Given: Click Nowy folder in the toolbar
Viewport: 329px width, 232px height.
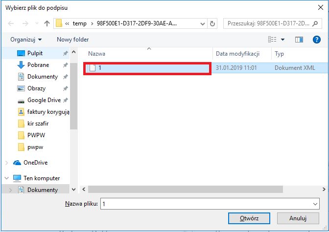Looking at the screenshot, I should [72, 39].
